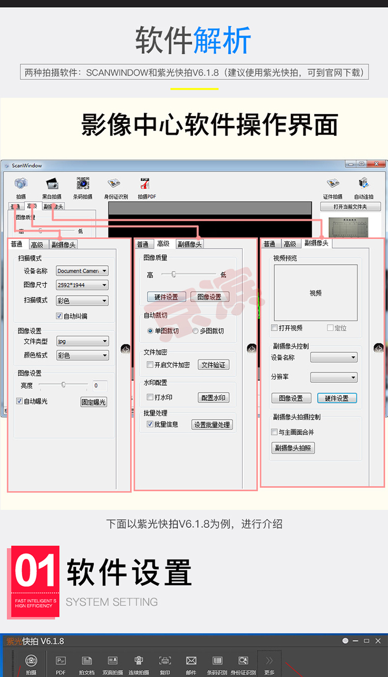Tick the 打水印 checkbox
Screen dimensions: 388x677
(150, 397)
